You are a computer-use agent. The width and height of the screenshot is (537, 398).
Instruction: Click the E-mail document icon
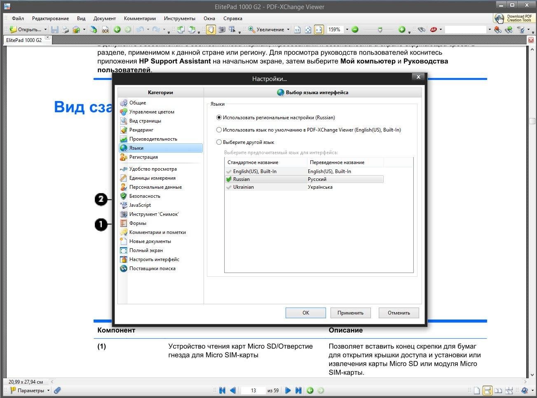(76, 30)
